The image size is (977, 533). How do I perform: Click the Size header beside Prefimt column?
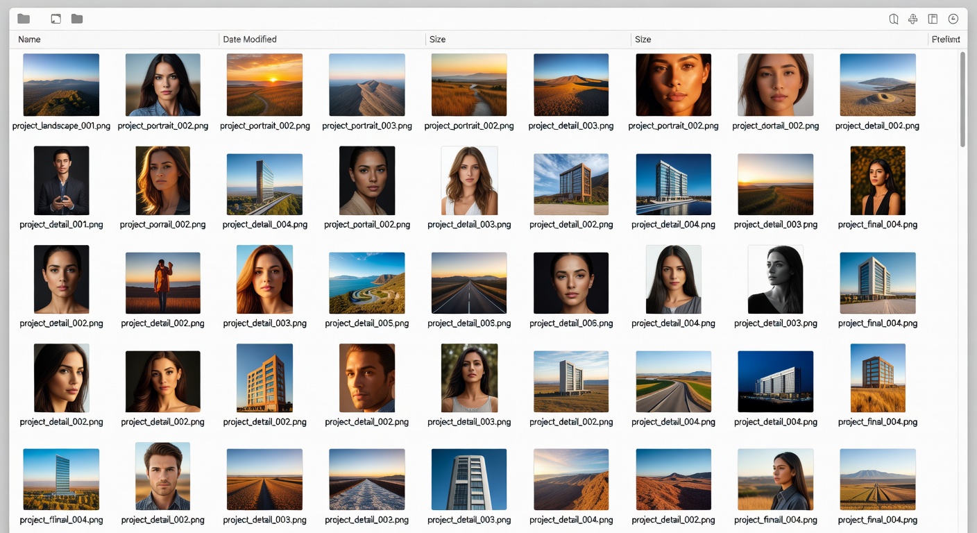[643, 40]
